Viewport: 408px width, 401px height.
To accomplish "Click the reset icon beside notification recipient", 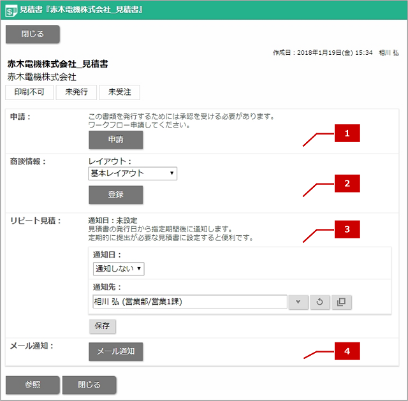I will pyautogui.click(x=319, y=302).
